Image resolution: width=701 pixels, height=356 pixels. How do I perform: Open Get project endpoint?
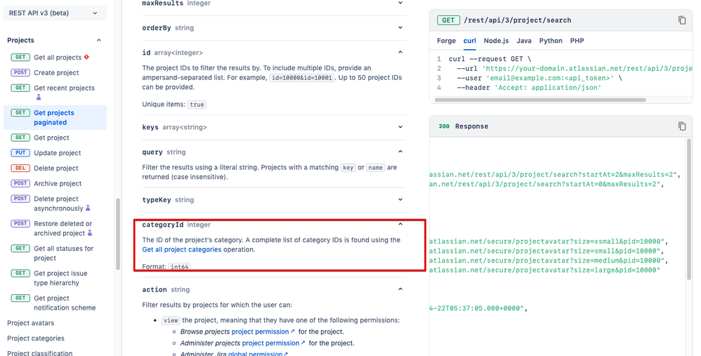51,138
